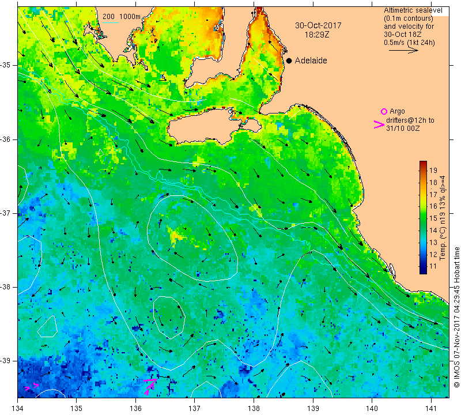
Task: Click the 135 longitude axis label
Action: [77, 408]
